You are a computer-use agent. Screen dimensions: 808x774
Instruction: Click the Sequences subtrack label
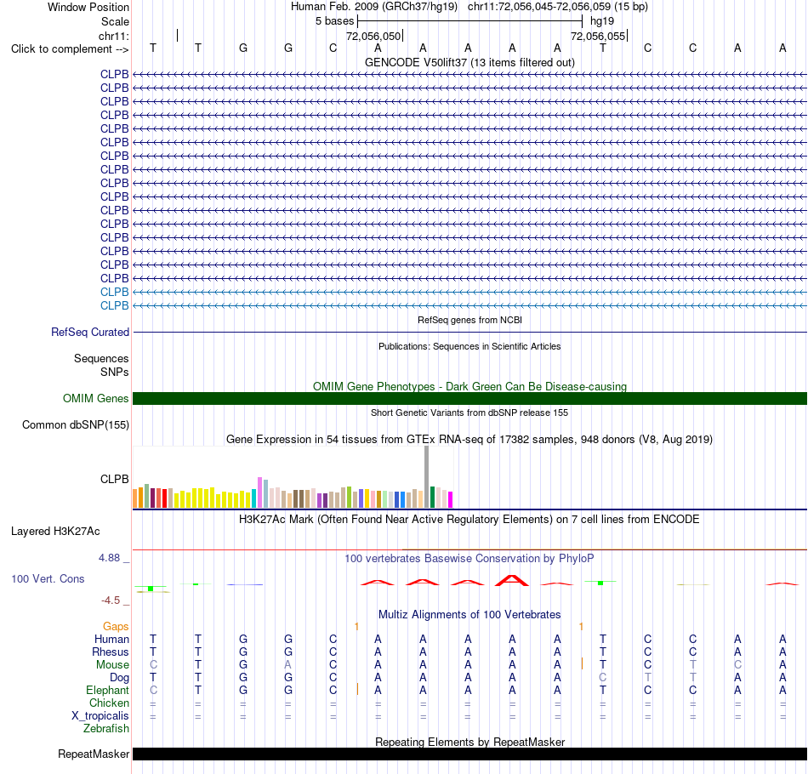point(101,358)
